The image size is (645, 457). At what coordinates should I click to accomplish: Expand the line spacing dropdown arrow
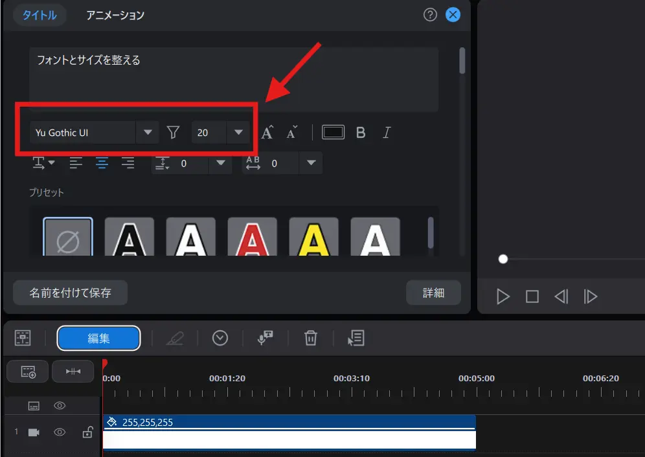pyautogui.click(x=220, y=163)
